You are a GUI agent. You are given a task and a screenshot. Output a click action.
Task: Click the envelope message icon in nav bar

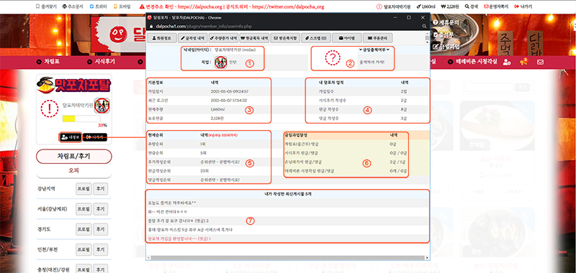(x=540, y=62)
